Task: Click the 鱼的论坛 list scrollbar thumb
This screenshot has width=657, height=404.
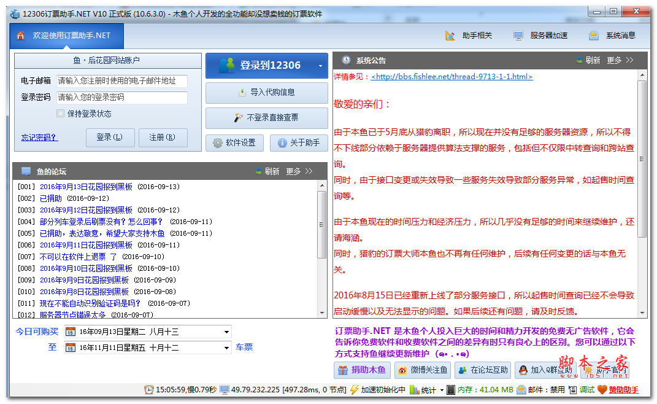Action: click(321, 225)
